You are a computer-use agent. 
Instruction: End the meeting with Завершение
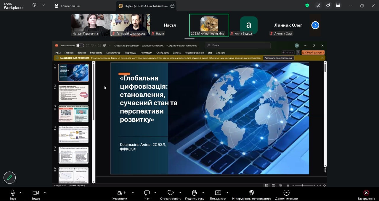coord(366,195)
